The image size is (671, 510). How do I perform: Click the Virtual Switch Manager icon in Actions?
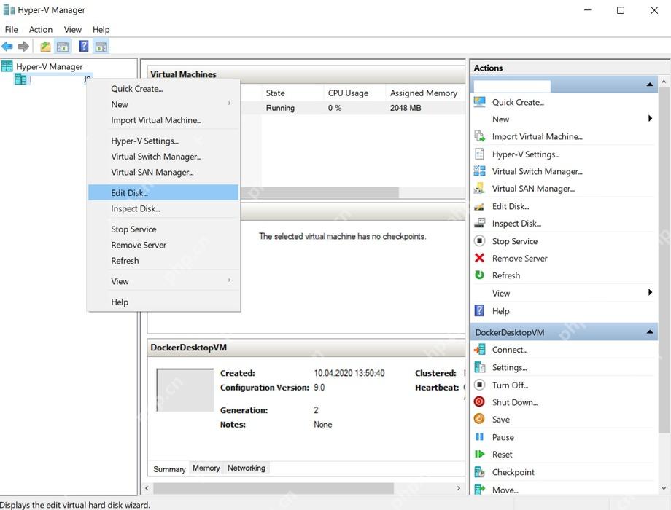pyautogui.click(x=480, y=171)
